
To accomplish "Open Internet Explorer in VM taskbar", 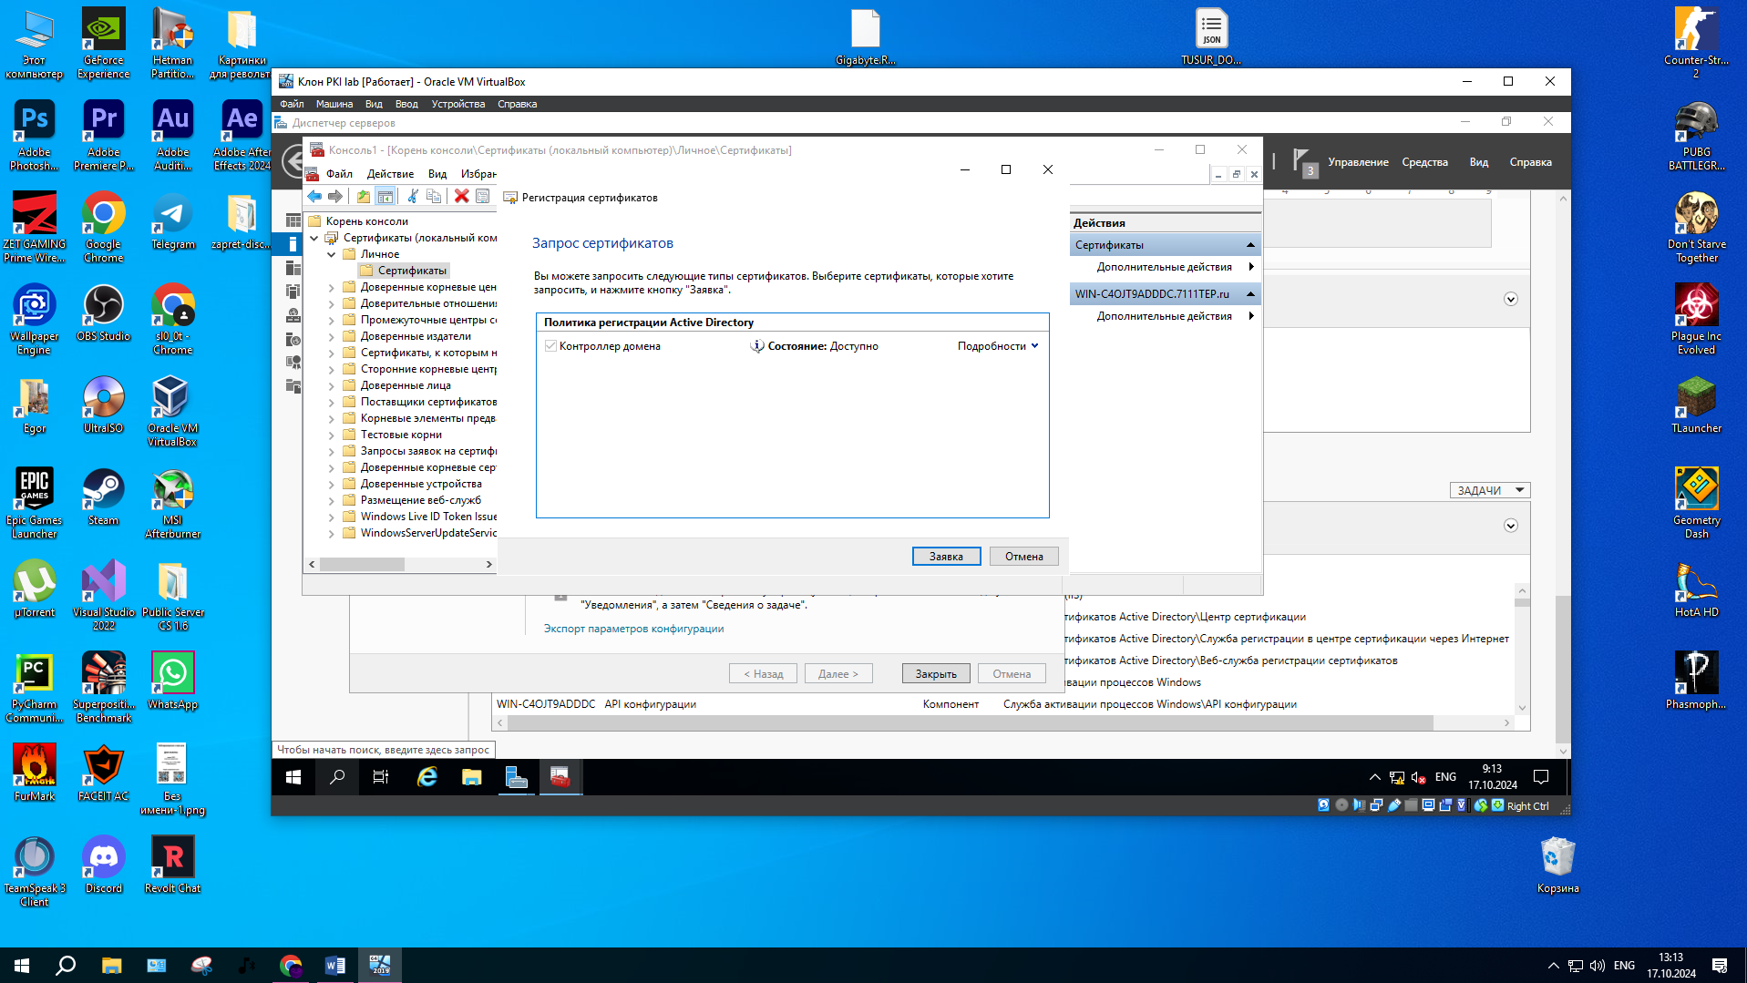I will [427, 777].
